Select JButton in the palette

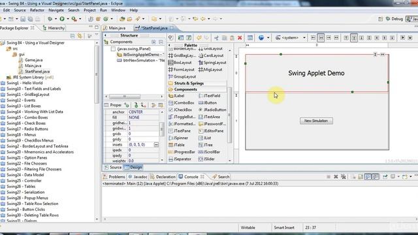tap(208, 102)
